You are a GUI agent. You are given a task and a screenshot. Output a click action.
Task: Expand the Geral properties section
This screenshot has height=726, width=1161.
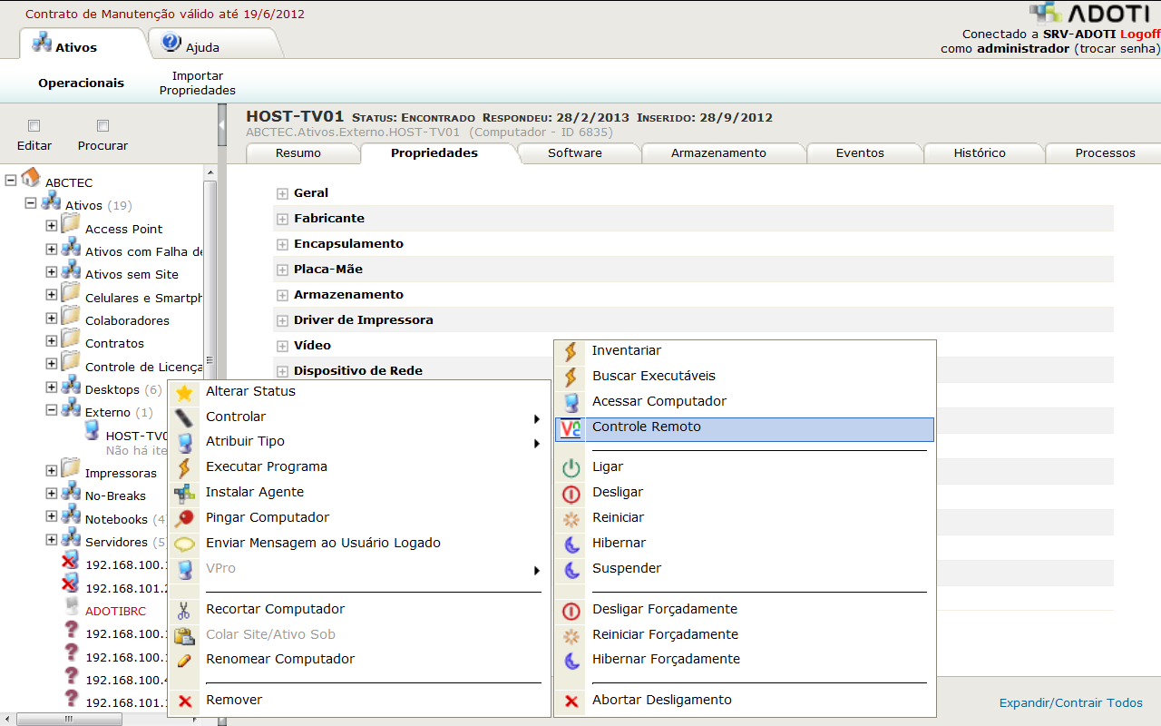(283, 193)
